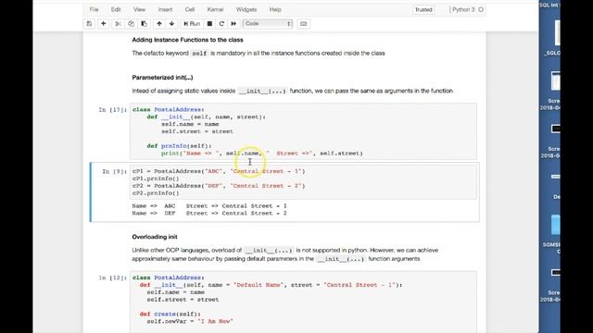Click the Trusted notebook indicator

pyautogui.click(x=423, y=10)
